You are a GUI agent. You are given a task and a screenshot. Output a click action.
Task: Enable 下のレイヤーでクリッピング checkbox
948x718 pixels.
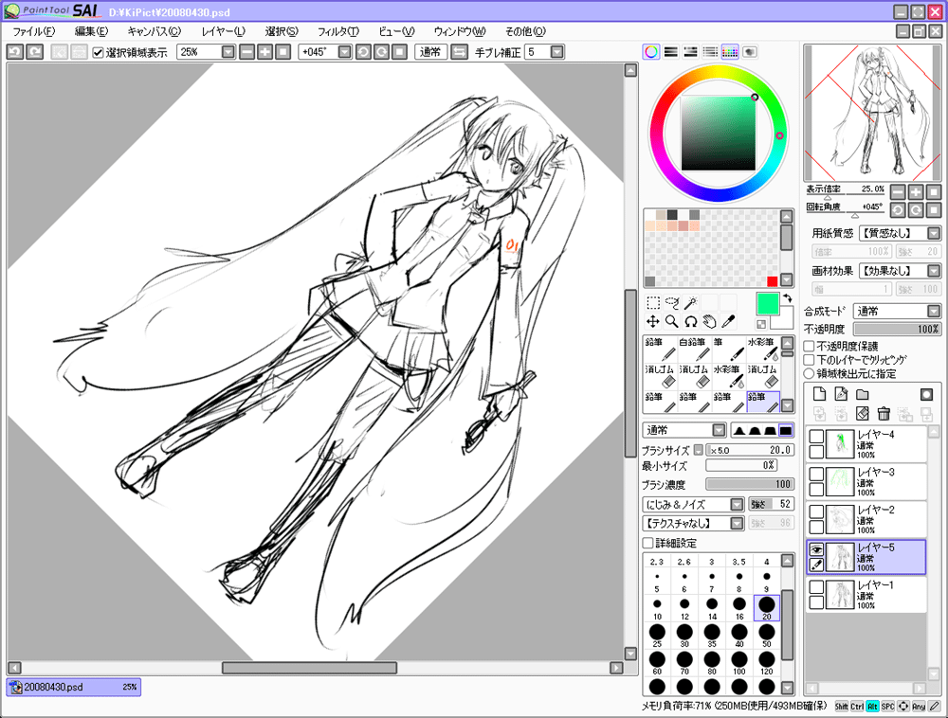tap(809, 360)
